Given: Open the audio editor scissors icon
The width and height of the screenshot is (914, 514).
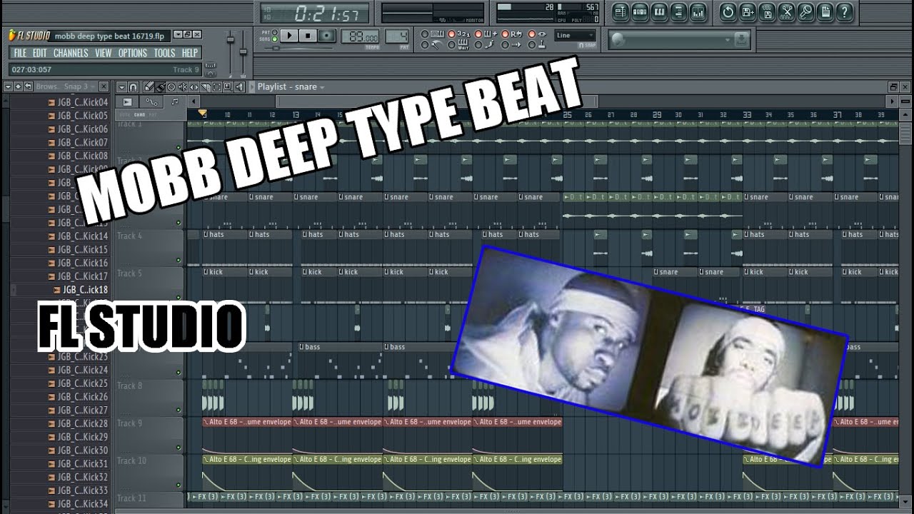Looking at the screenshot, I should [x=786, y=11].
